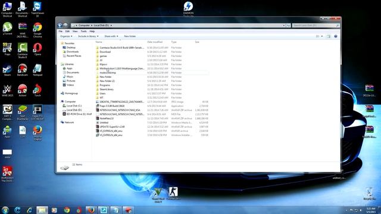Click the Firefox icon in the taskbar
The width and height of the screenshot is (381, 214).
click(91, 210)
